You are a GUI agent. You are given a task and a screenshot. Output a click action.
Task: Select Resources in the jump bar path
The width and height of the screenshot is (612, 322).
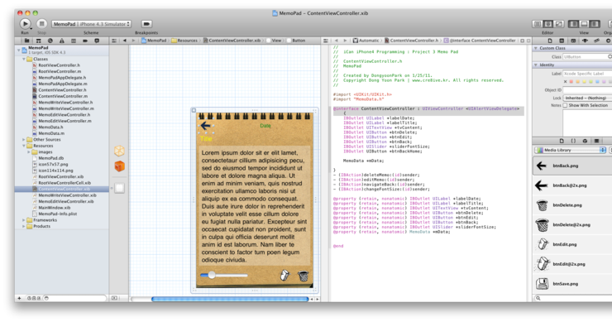(184, 41)
